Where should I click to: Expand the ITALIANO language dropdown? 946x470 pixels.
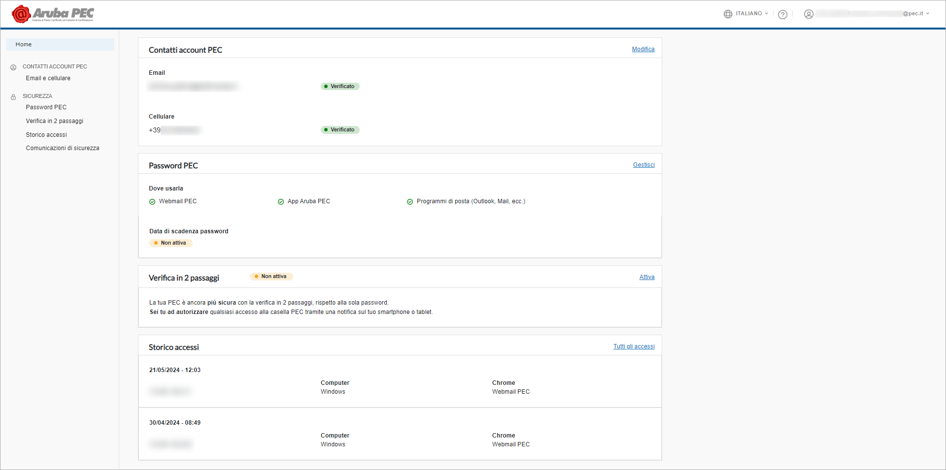click(x=752, y=14)
